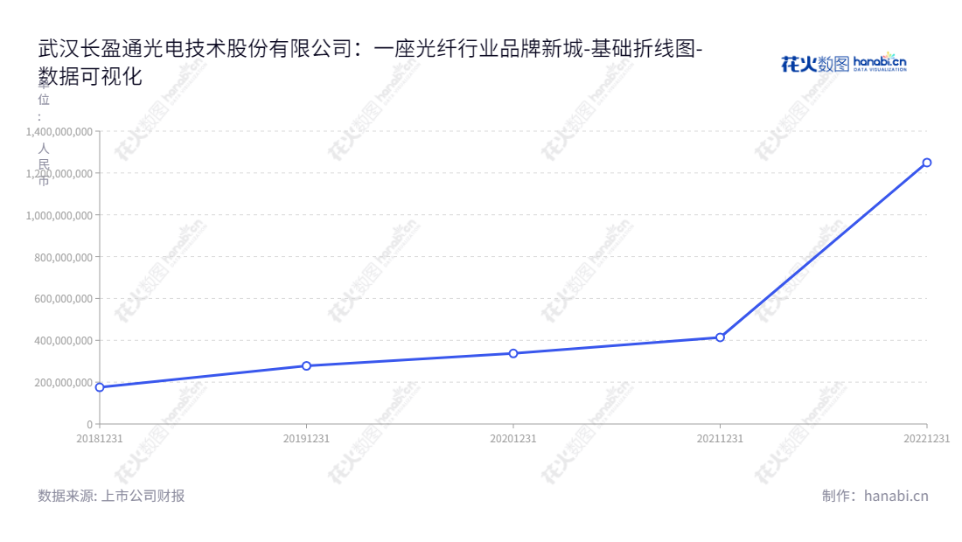Click y-axis label 400,000,000
This screenshot has height=542, width=962.
[63, 341]
